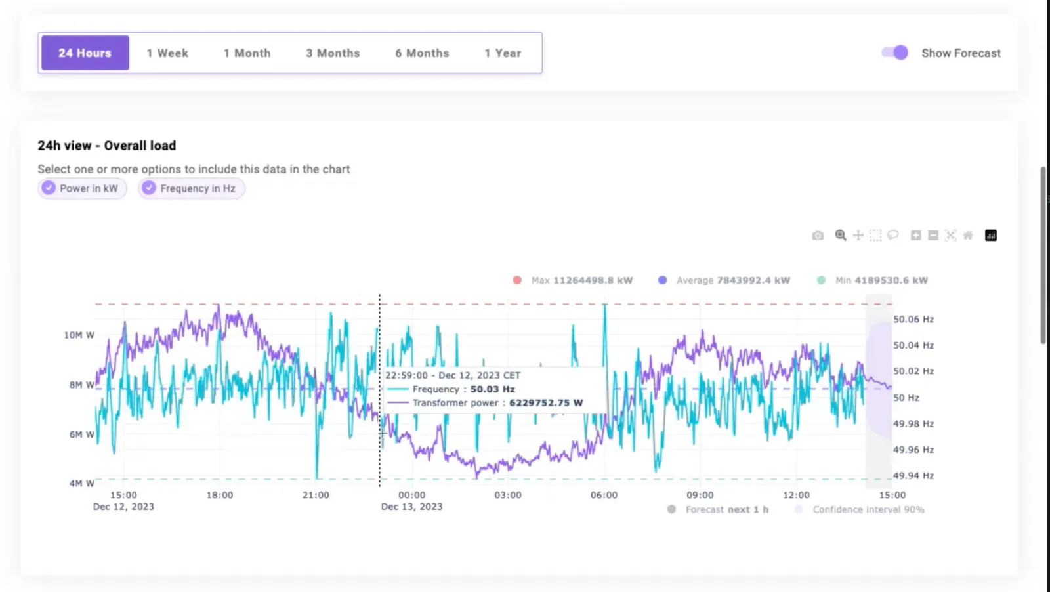Viewport: 1050px width, 592px height.
Task: Switch to the 1 Week tab
Action: (167, 53)
